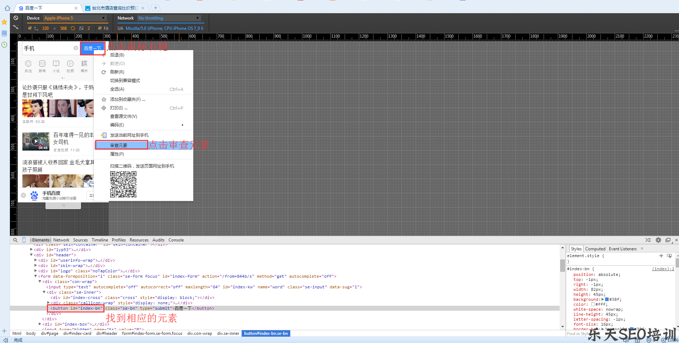Toggle the screen resolution emulation checkbox
This screenshot has width=679, height=343.
[x=30, y=28]
